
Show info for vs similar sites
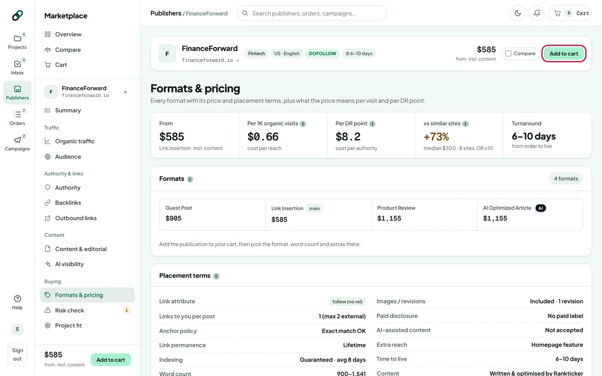click(x=465, y=124)
